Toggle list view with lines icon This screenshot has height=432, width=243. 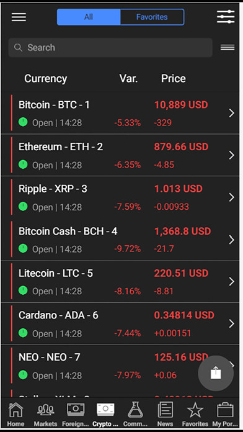click(x=228, y=47)
